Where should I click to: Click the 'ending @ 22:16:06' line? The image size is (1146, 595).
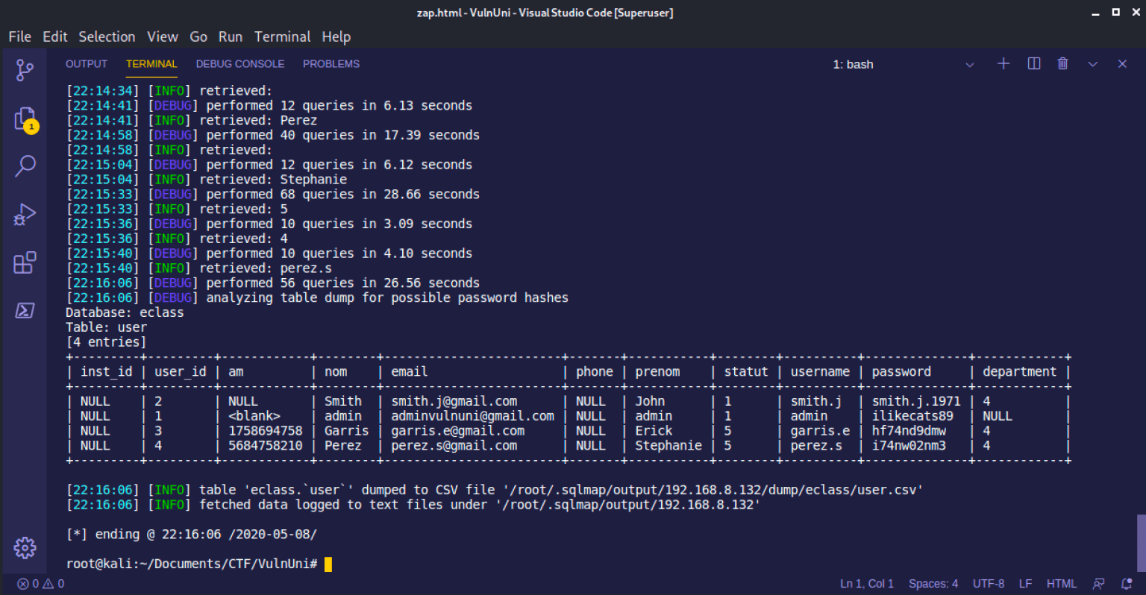192,535
